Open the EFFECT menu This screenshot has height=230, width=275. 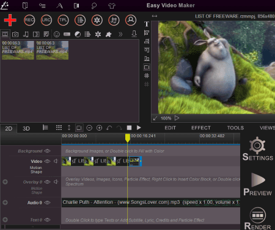click(x=201, y=128)
